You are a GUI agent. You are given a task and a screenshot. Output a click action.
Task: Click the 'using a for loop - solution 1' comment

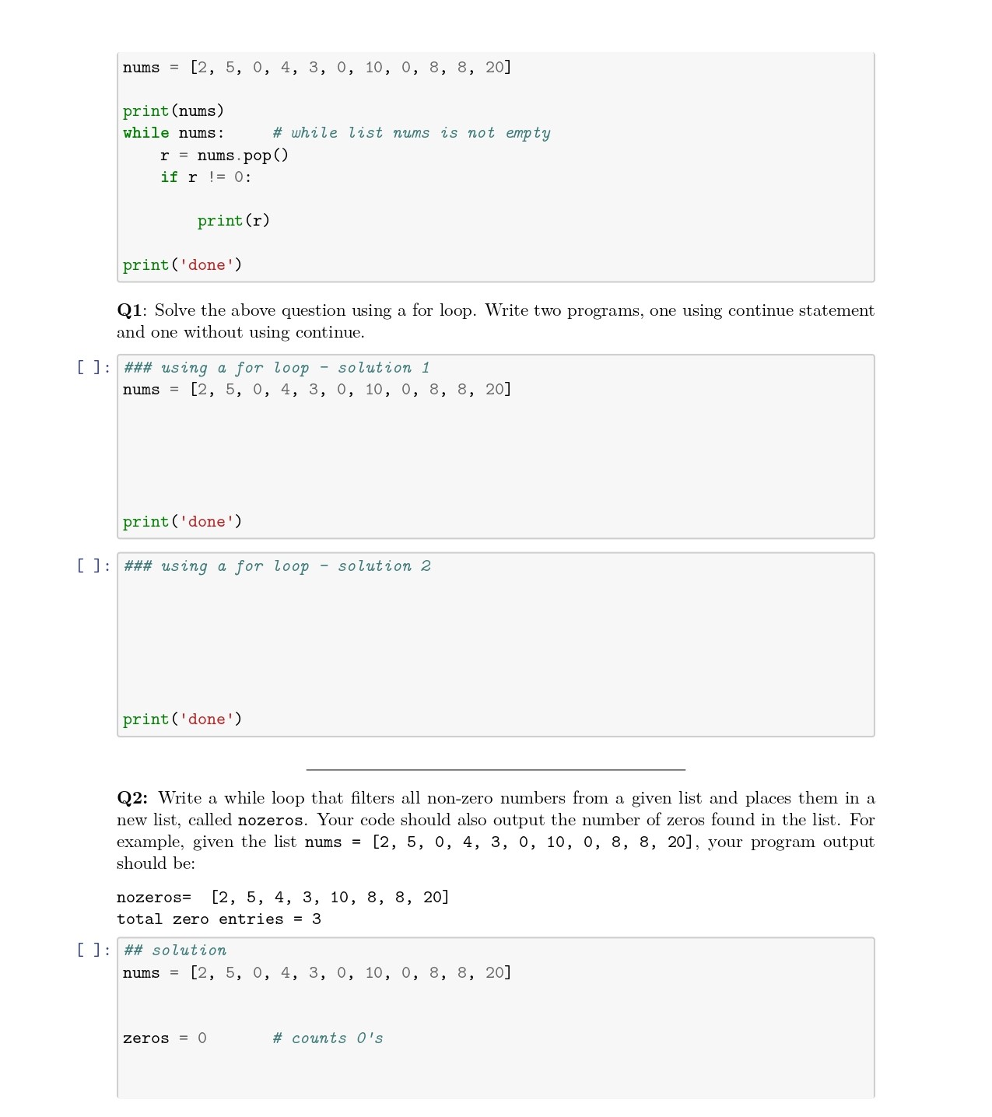[277, 368]
